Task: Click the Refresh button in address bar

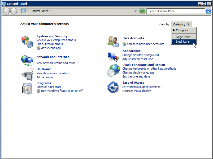Action: 142,11
